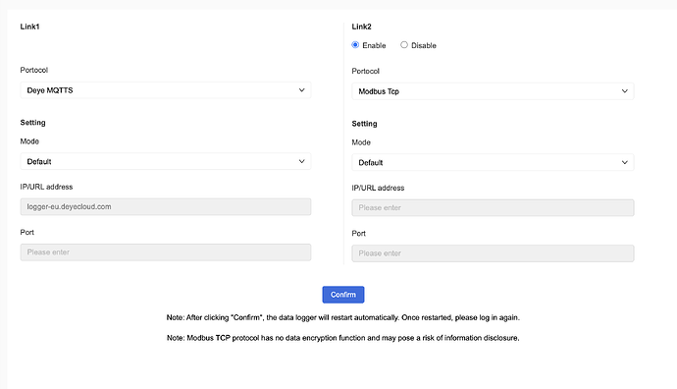Open the Link1 Mode Default dropdown
The height and width of the screenshot is (389, 677).
pyautogui.click(x=166, y=162)
